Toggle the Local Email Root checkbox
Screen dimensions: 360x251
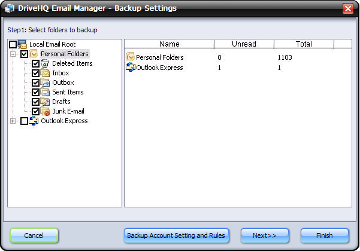(x=13, y=45)
